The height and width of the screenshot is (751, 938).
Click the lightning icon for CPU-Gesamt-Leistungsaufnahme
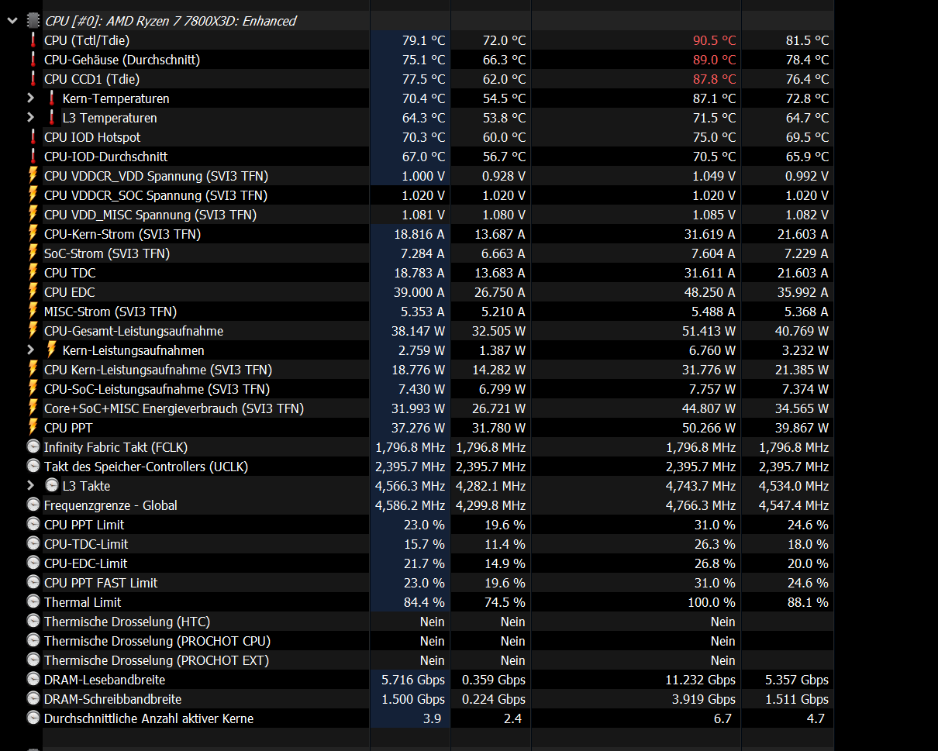click(33, 330)
